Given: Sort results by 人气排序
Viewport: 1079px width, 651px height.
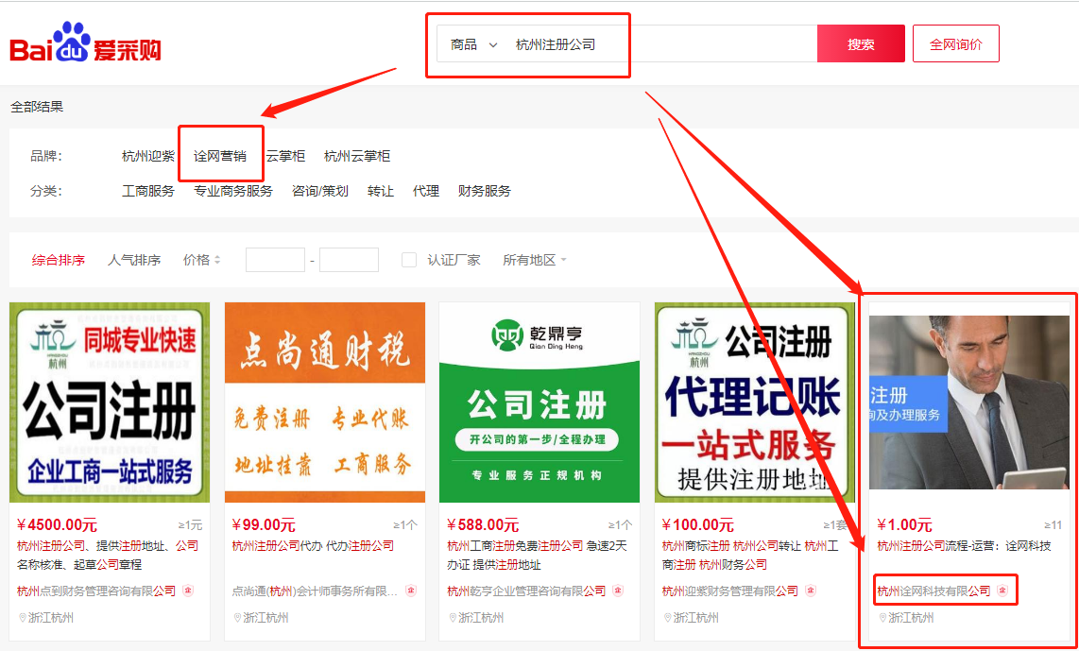Looking at the screenshot, I should 134,260.
